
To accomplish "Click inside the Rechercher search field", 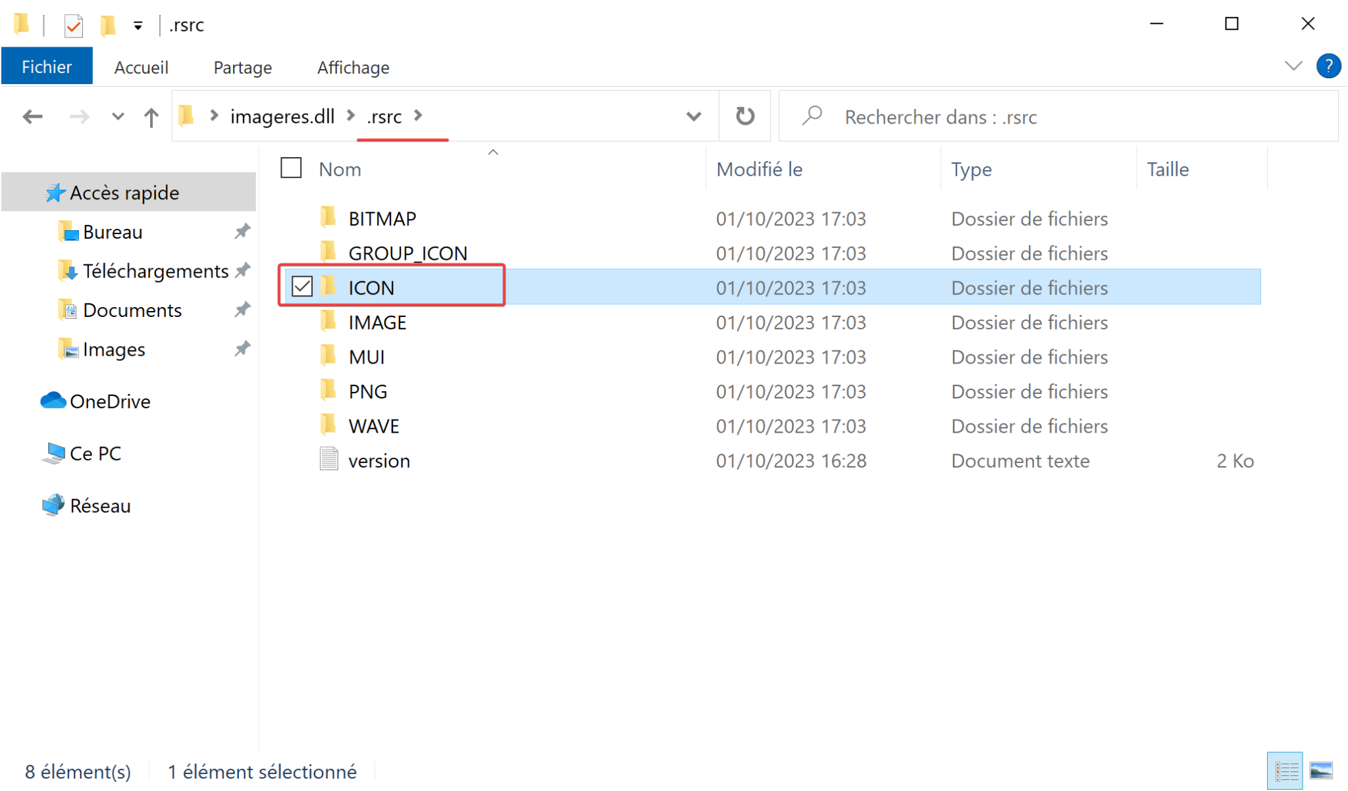I will point(987,117).
